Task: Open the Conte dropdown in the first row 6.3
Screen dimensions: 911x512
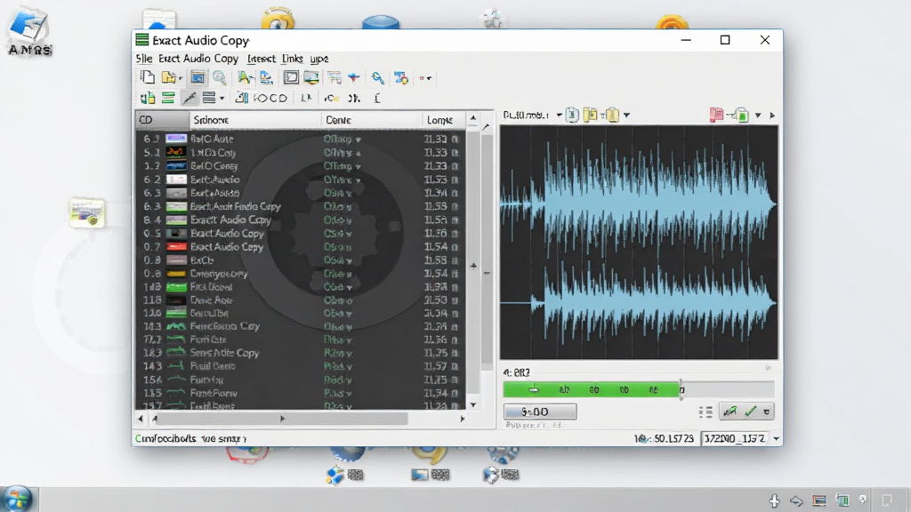Action: [359, 140]
